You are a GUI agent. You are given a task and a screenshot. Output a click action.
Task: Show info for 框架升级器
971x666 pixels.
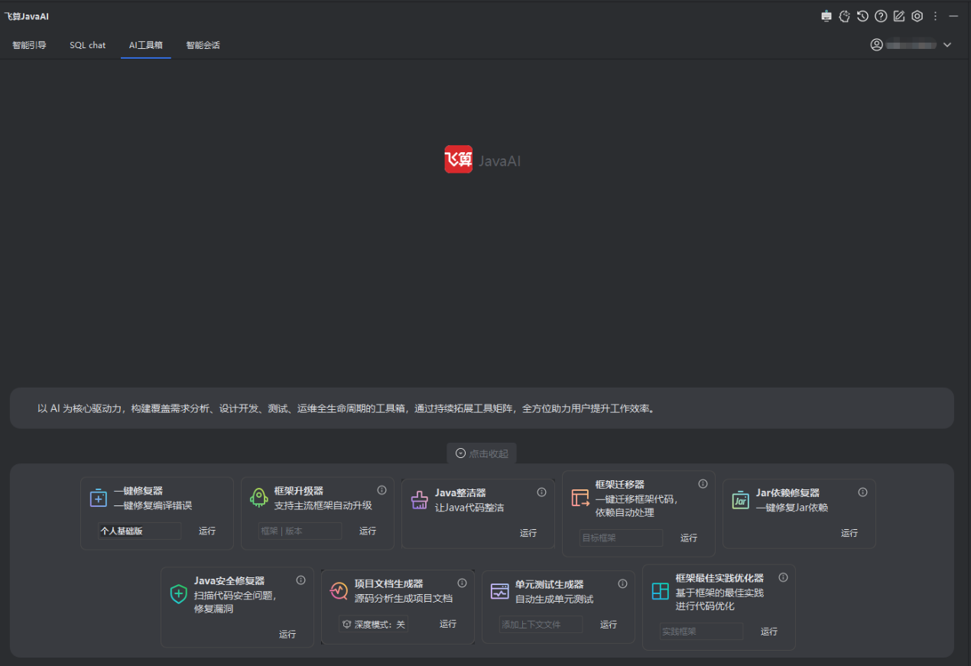click(382, 490)
